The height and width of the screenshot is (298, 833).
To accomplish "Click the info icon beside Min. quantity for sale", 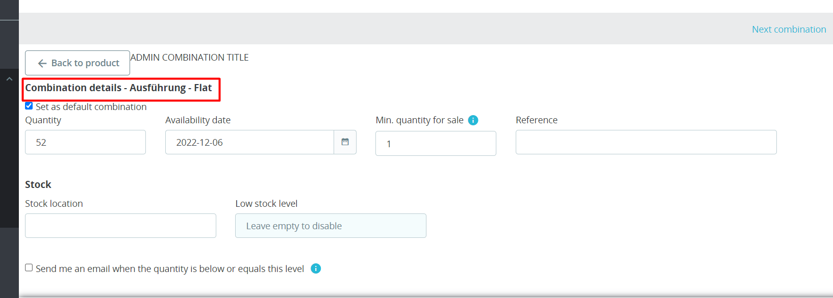I will coord(473,120).
